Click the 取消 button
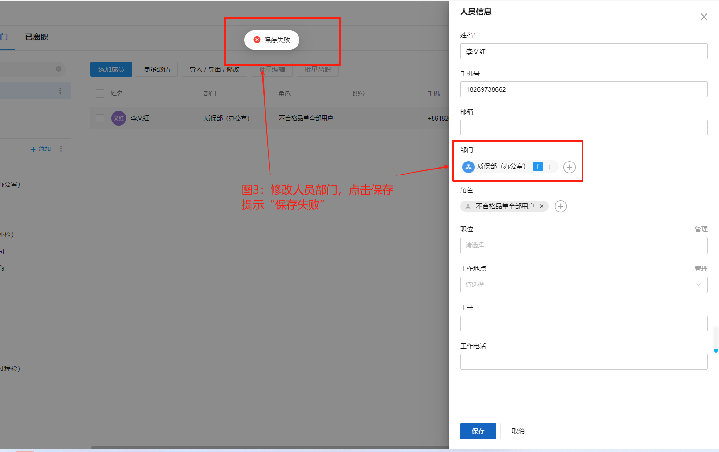Image resolution: width=719 pixels, height=452 pixels. (518, 431)
